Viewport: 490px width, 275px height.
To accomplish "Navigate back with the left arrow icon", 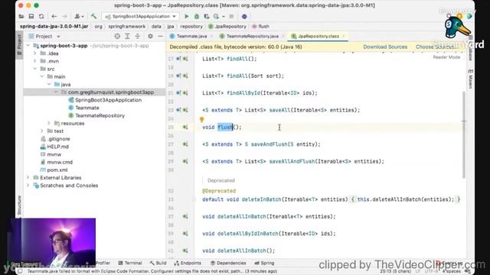I will click(x=54, y=16).
